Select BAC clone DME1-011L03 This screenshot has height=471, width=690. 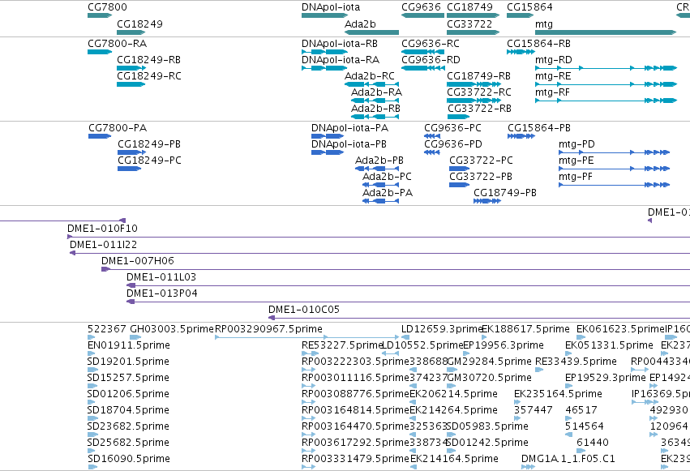pos(408,286)
